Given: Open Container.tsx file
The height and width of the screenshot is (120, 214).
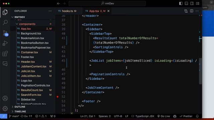Looking at the screenshot, I should click(x=33, y=52).
